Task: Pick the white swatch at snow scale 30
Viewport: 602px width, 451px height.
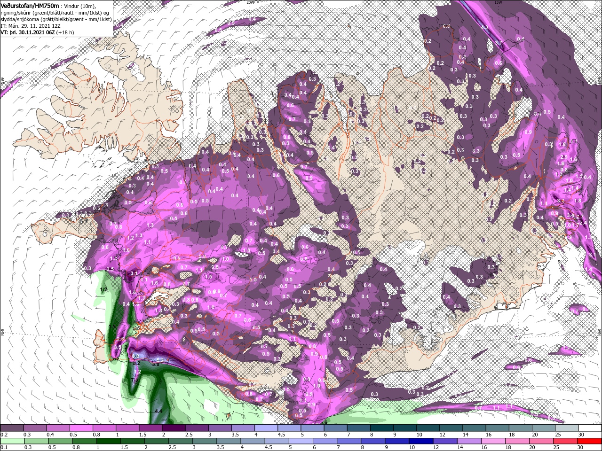Action: [590, 428]
